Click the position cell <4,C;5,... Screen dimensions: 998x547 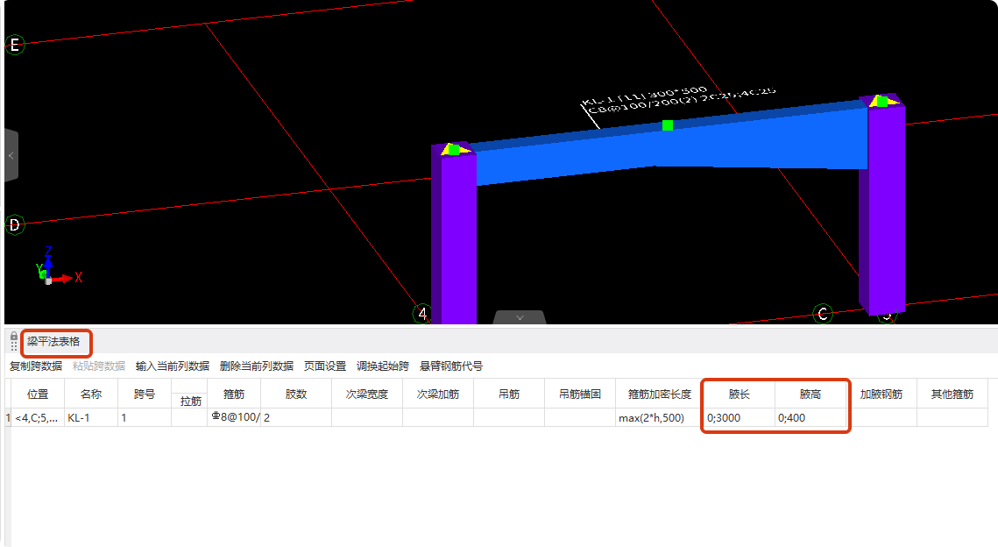(x=38, y=418)
